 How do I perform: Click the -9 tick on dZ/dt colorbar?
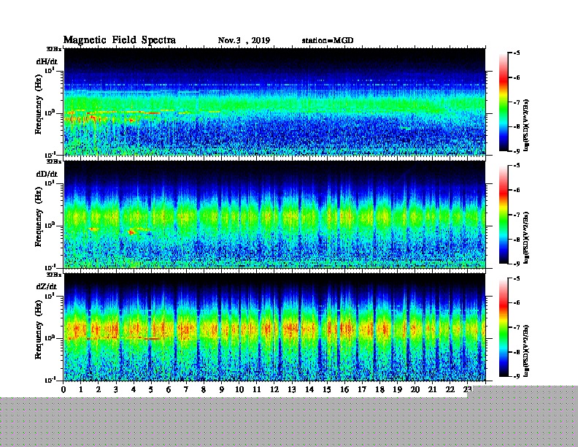click(517, 376)
